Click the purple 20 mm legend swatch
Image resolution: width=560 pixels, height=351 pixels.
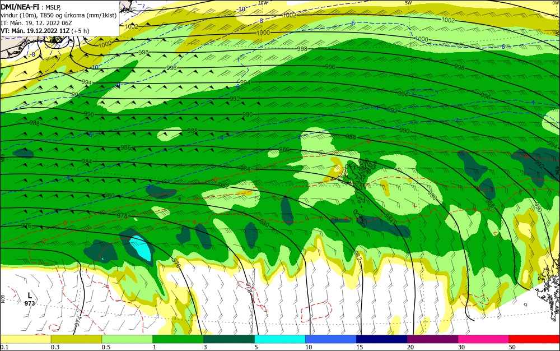(x=432, y=339)
